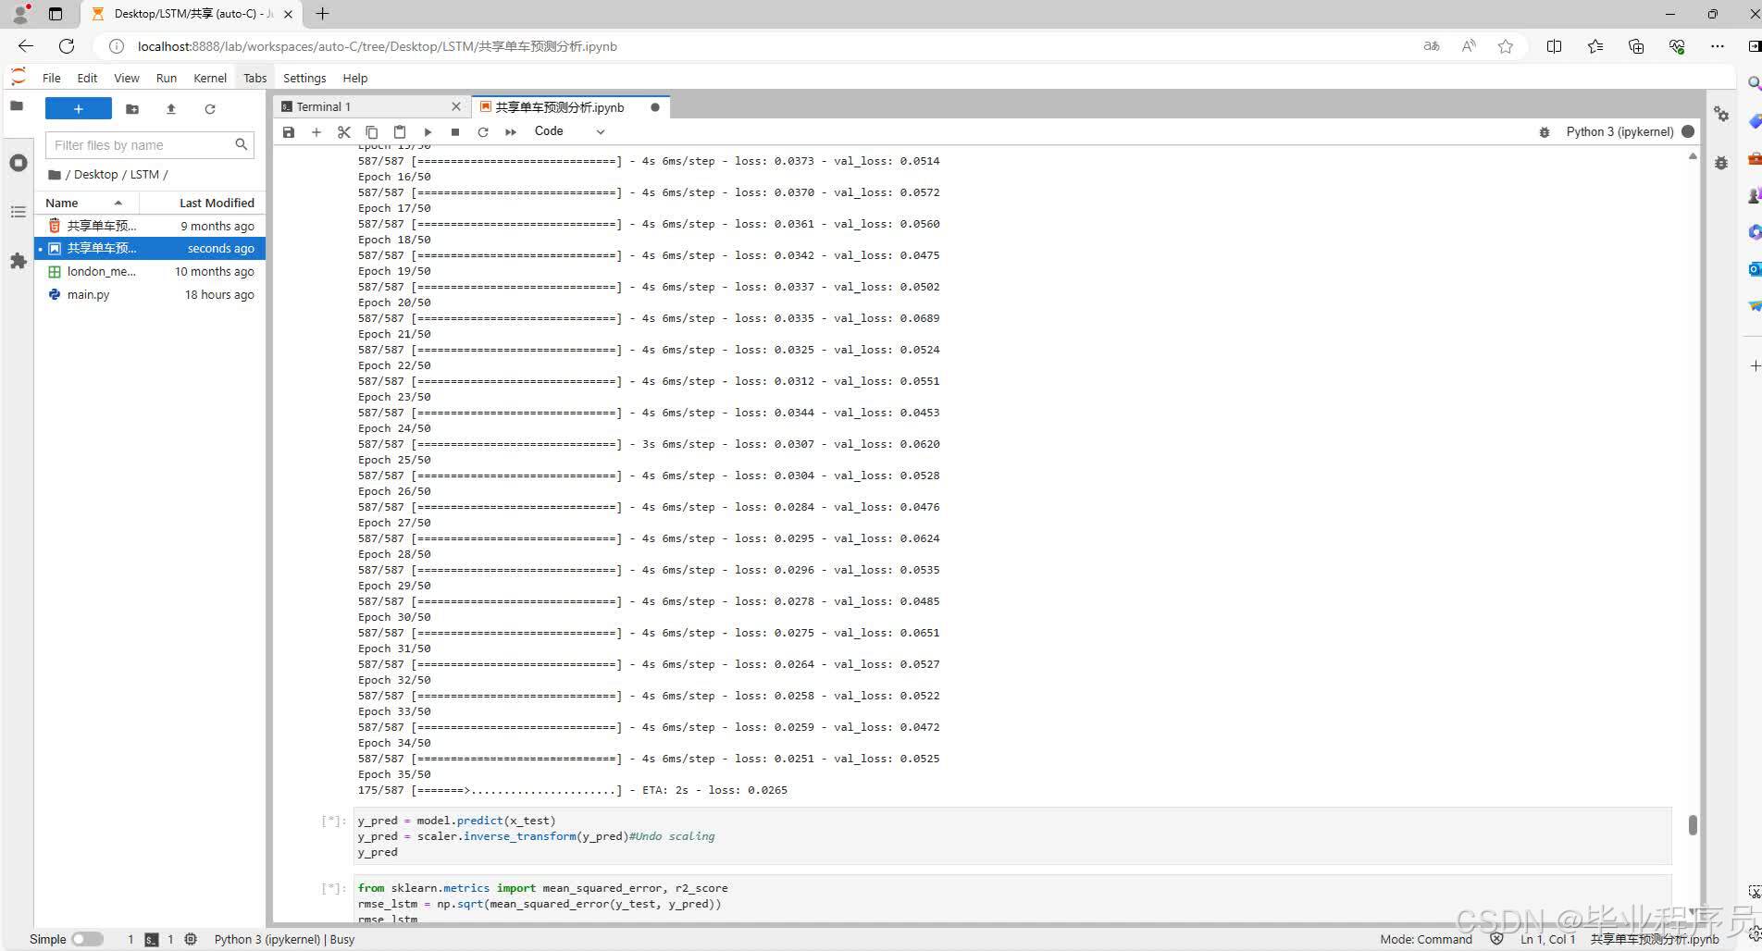The width and height of the screenshot is (1762, 951).
Task: Open the debugger panel on right sidebar
Action: 1721,163
